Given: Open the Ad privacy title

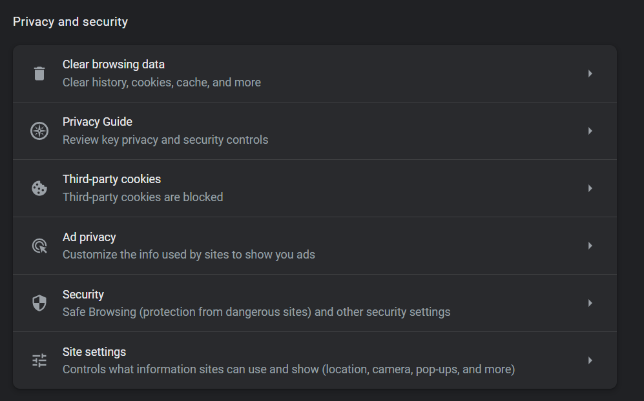Looking at the screenshot, I should click(89, 237).
